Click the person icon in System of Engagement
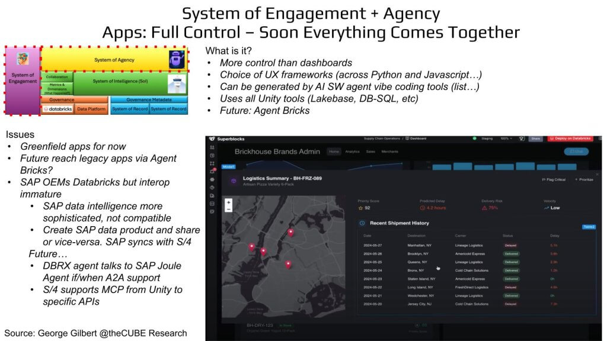 23,59
